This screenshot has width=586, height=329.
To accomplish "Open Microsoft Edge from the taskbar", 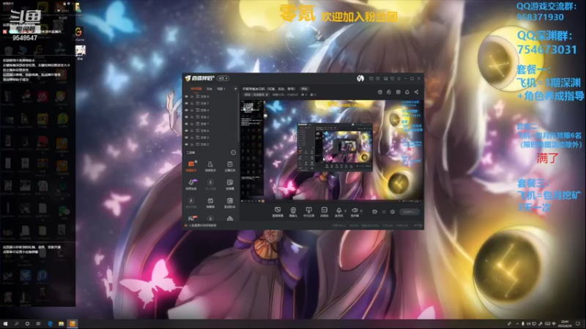I will pyautogui.click(x=50, y=323).
